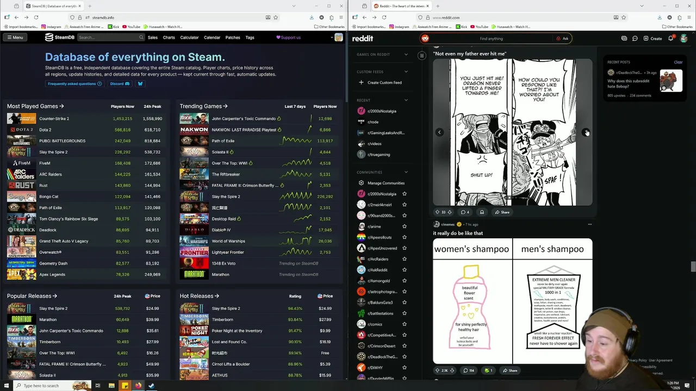Go to next image in manga post
Viewport: 696px width, 391px height.
[586, 132]
